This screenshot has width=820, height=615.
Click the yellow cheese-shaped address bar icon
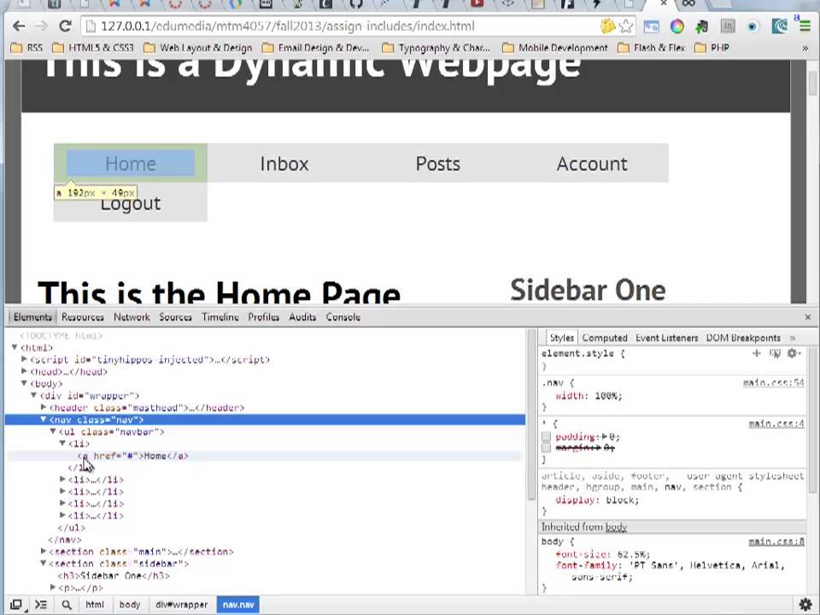click(607, 26)
